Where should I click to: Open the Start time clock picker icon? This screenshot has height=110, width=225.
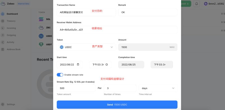tap(107, 64)
